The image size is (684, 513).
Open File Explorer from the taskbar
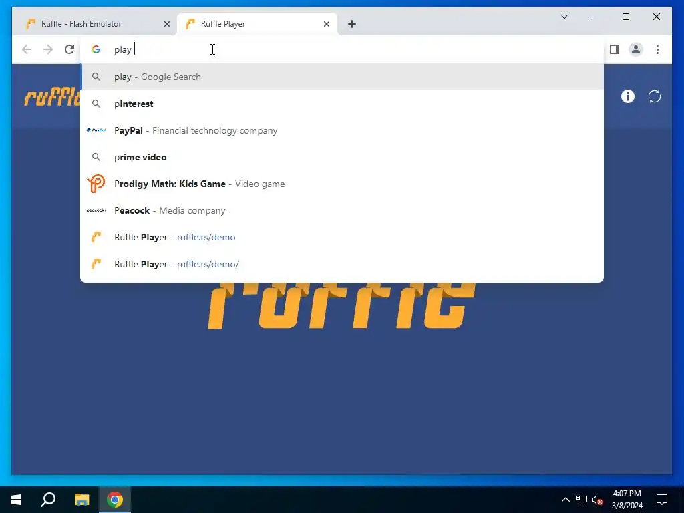81,500
